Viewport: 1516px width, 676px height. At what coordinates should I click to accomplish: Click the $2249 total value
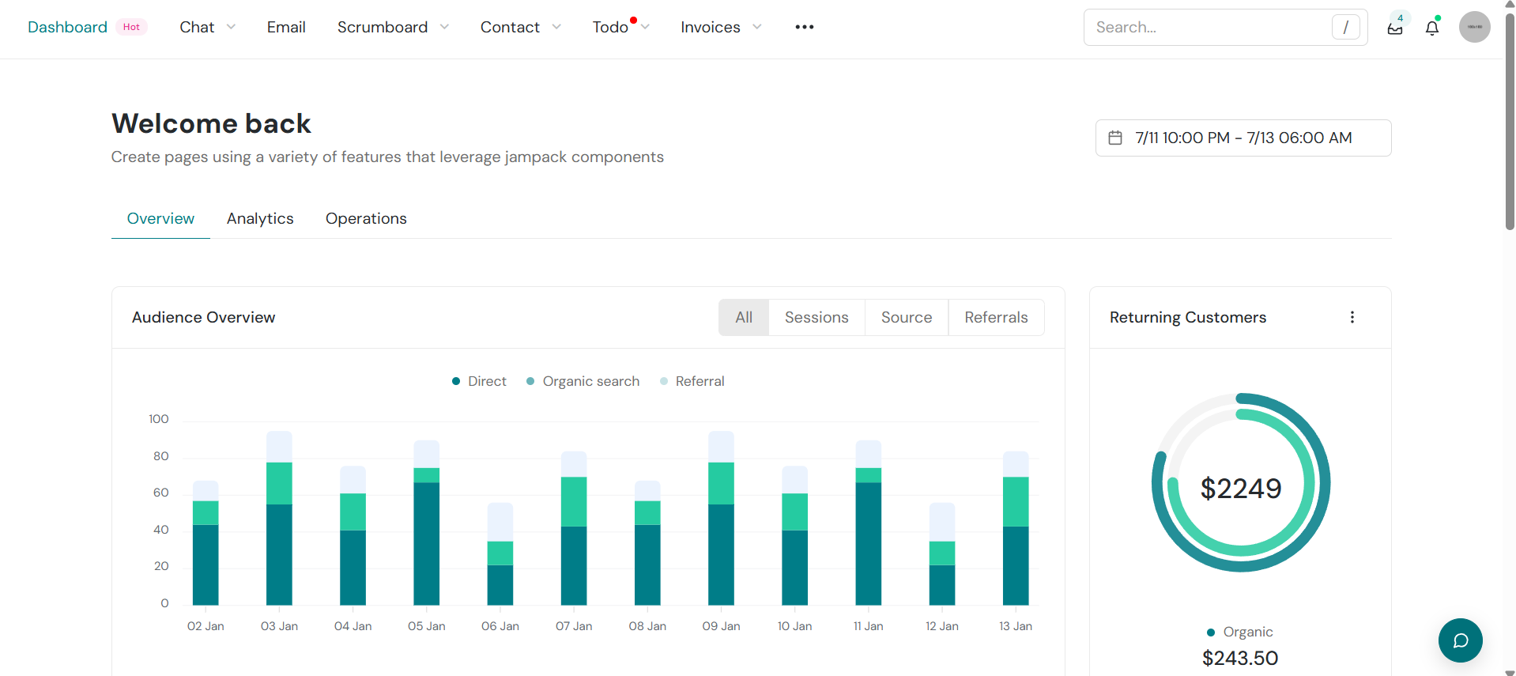tap(1241, 489)
